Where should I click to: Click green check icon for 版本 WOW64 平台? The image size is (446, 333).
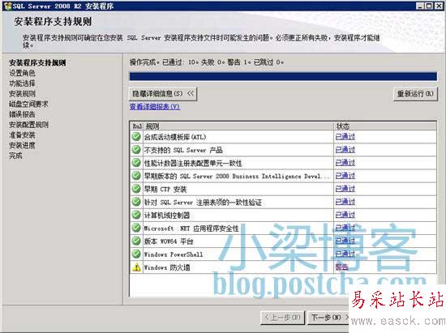click(136, 241)
